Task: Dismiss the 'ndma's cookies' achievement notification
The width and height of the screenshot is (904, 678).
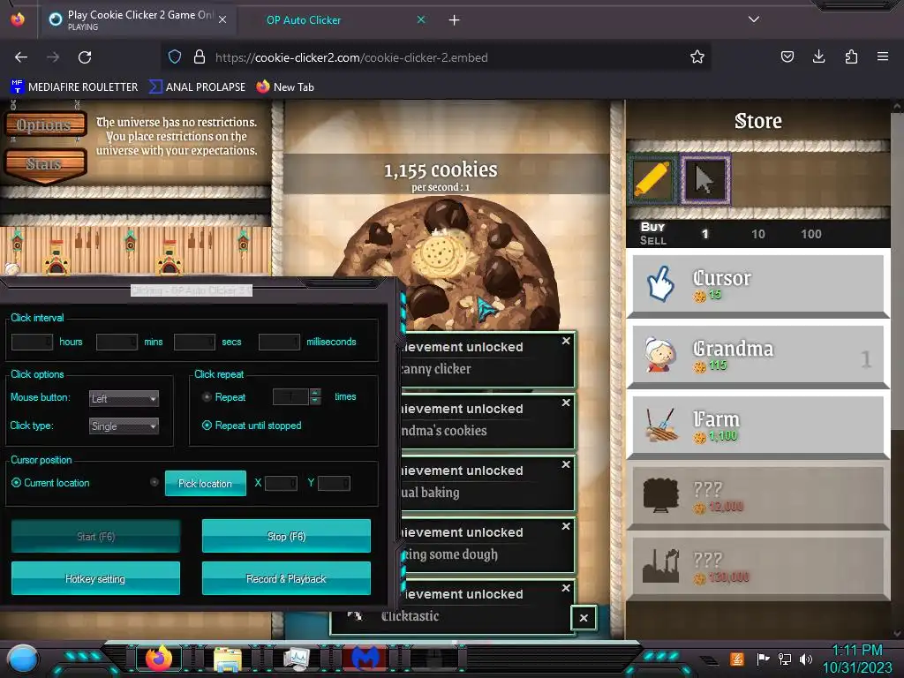Action: coord(566,403)
